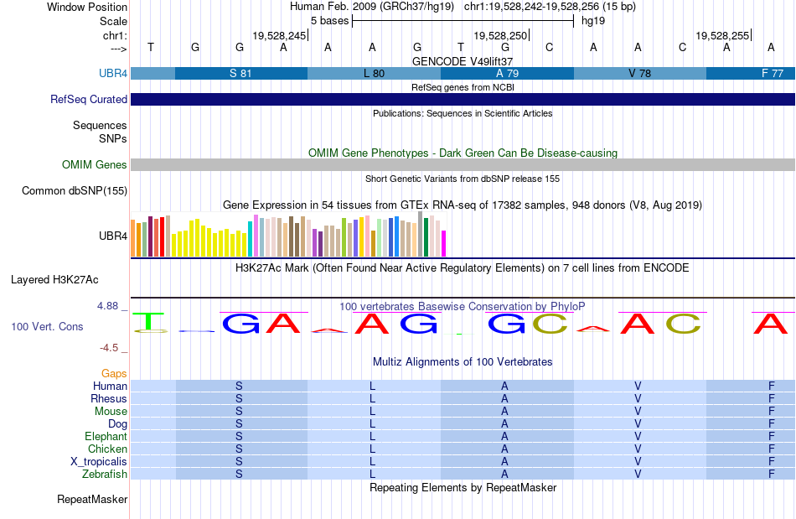Open the RefSeq Curated track label
796x519 pixels.
pyautogui.click(x=88, y=99)
